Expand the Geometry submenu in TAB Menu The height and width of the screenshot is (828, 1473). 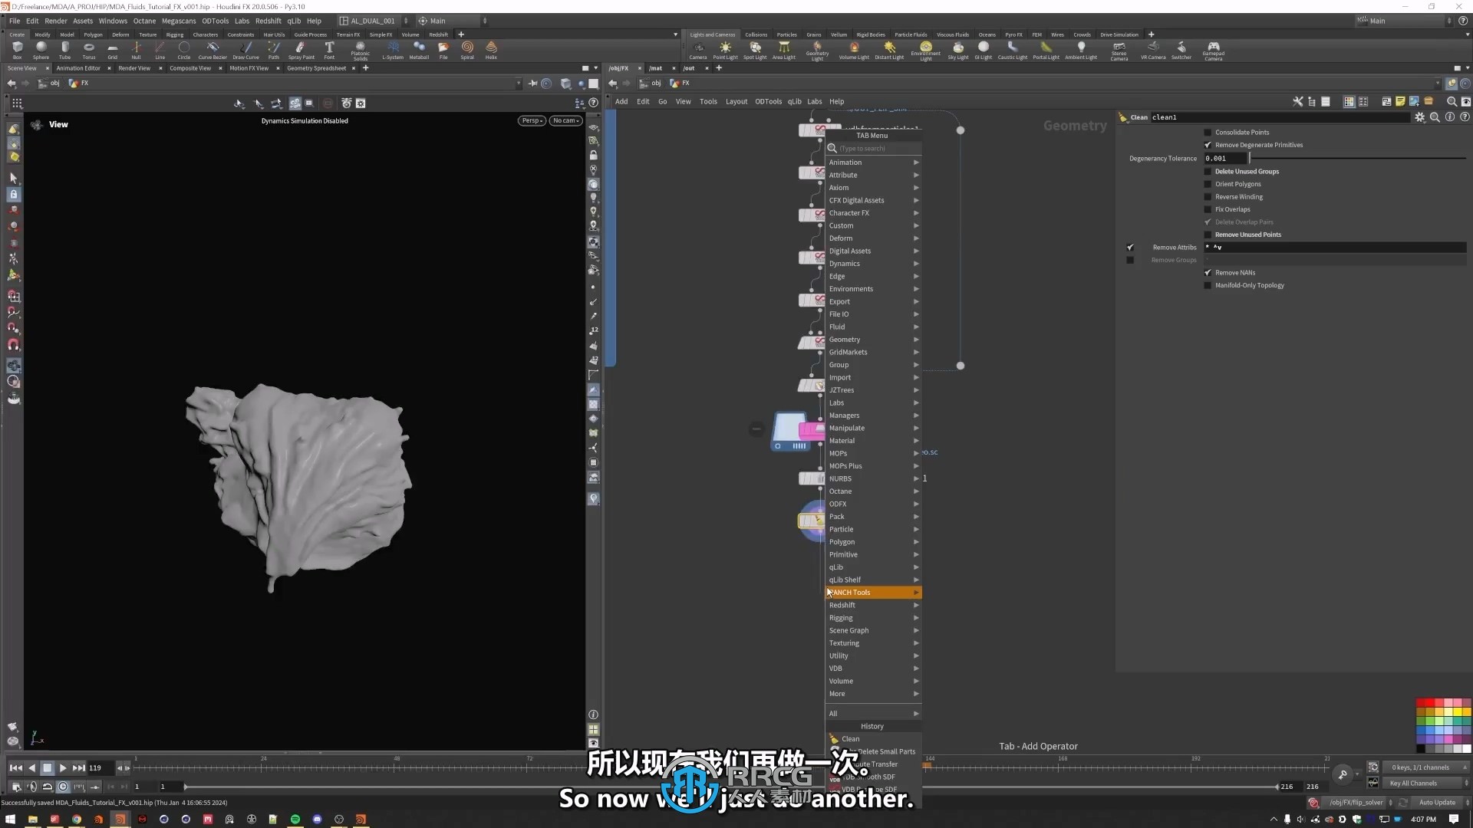873,340
